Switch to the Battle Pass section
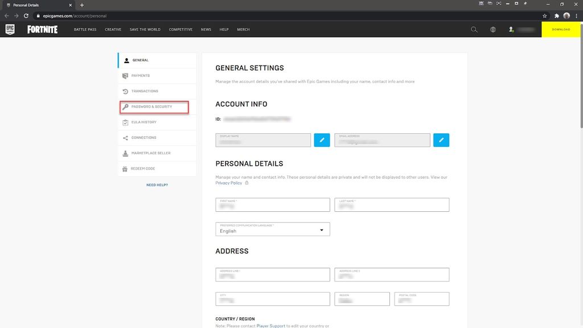583x328 pixels. tap(84, 29)
